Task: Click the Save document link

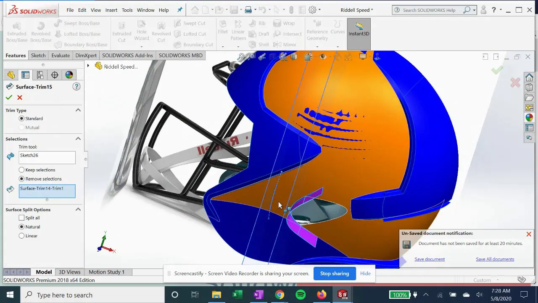Action: tap(430, 259)
